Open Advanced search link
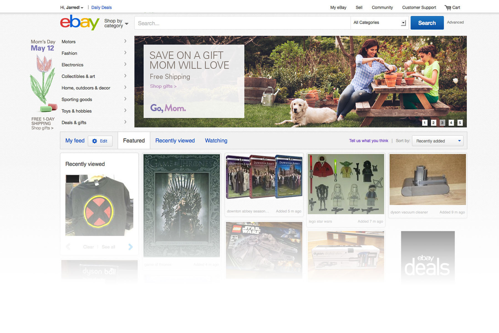Image resolution: width=499 pixels, height=333 pixels. 455,22
